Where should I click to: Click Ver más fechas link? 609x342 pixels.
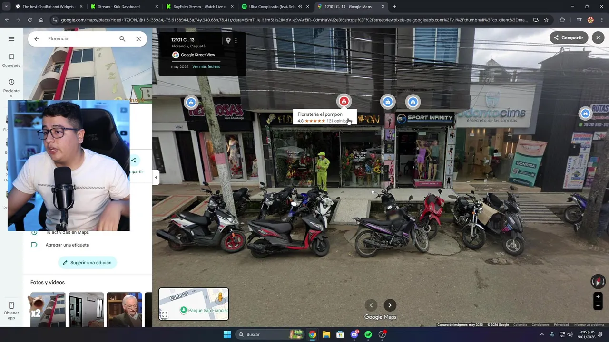[x=206, y=67]
